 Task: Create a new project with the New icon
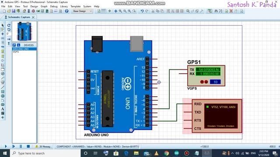pyautogui.click(x=4, y=11)
